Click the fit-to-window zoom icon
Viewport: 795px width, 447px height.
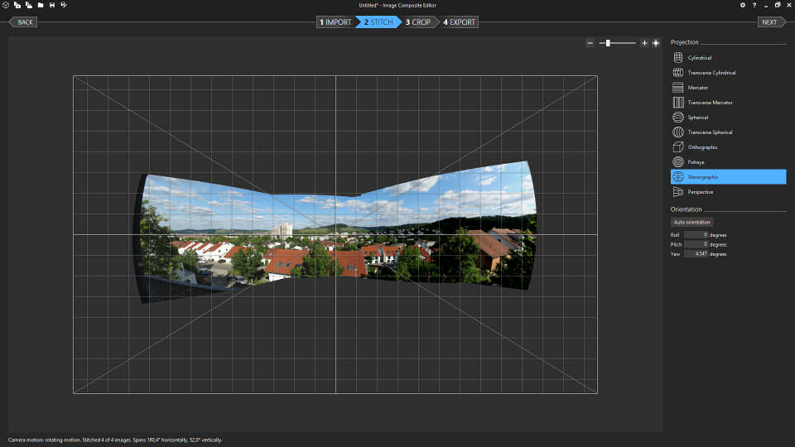click(656, 43)
